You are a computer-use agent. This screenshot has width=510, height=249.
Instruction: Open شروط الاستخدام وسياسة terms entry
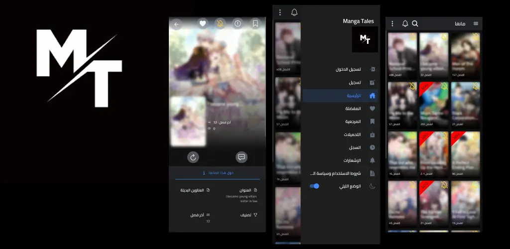pyautogui.click(x=340, y=174)
